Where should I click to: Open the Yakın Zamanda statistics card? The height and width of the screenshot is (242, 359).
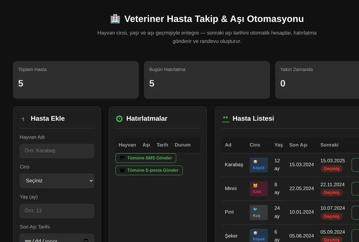[317, 80]
